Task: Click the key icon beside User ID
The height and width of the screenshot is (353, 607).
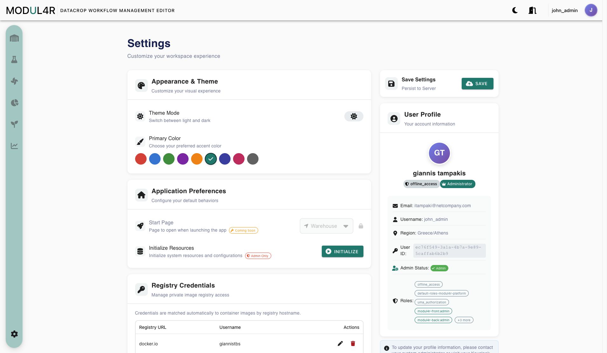Action: click(x=395, y=251)
